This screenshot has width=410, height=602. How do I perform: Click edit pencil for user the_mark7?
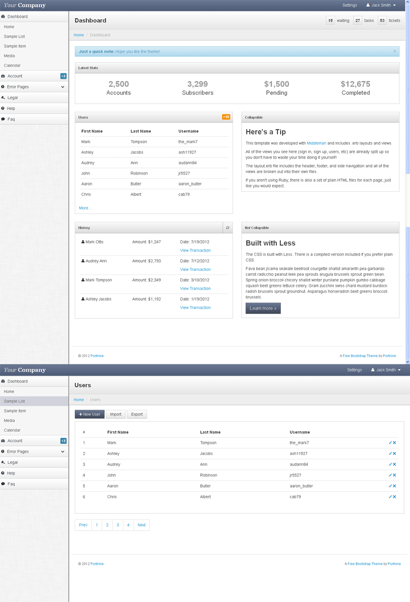(x=390, y=442)
